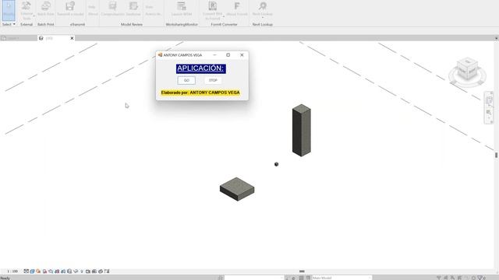Switch to the first view tab
Screen dimensions: 499x280
tap(19, 38)
